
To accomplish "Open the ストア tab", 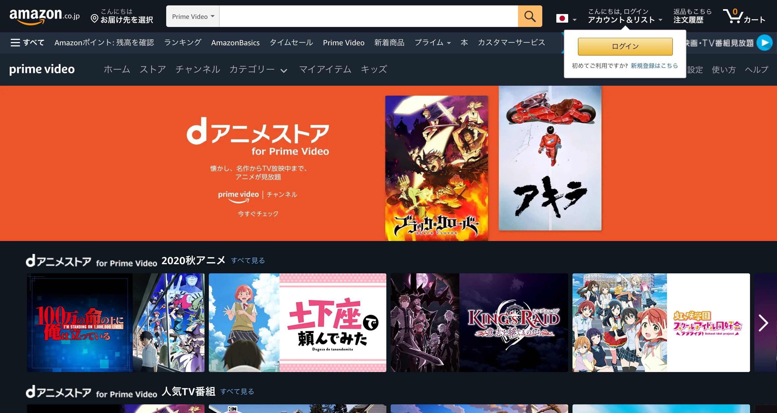I will [153, 69].
